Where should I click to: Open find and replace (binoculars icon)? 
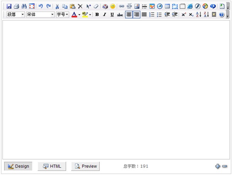[x=24, y=6]
